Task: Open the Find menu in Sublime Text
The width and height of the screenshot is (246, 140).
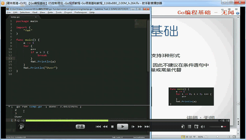Action: tap(35, 12)
